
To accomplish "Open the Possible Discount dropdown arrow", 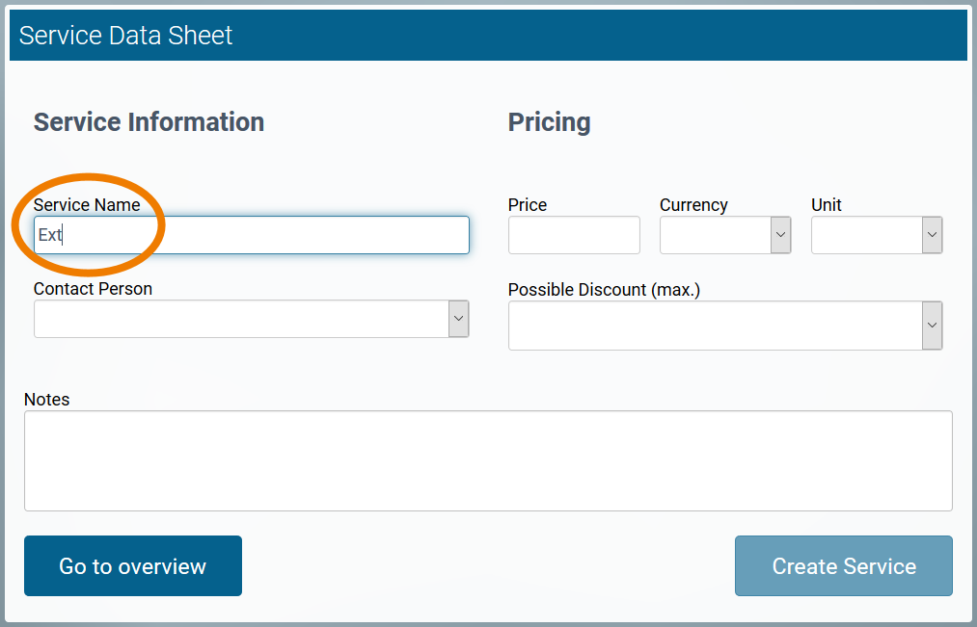I will click(x=933, y=326).
